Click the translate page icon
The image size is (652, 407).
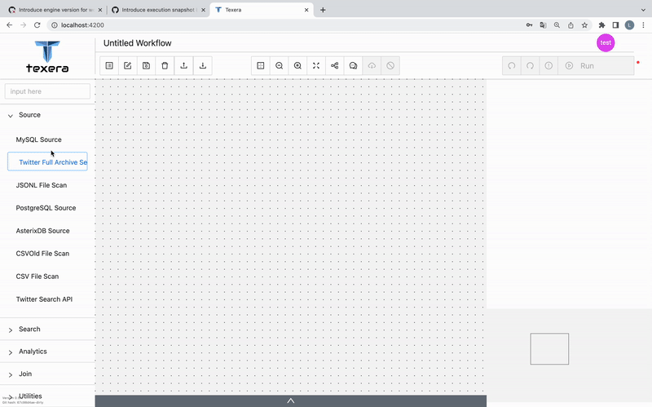[543, 25]
